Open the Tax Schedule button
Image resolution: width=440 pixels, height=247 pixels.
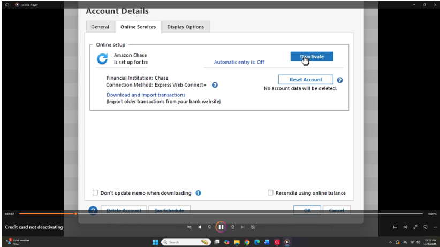[x=169, y=210]
